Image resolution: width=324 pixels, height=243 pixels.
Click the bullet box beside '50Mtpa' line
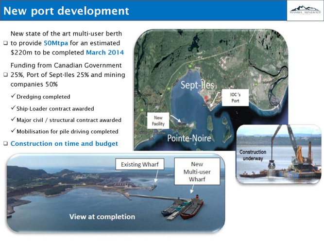(5, 43)
